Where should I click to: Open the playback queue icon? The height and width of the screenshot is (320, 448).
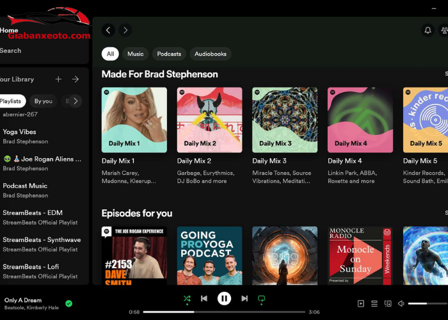374,303
